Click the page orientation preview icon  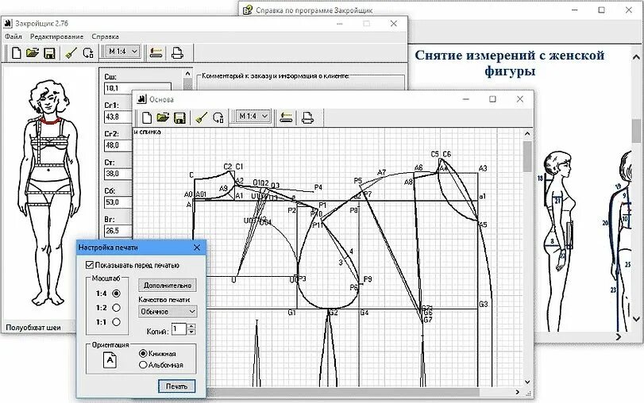point(110,360)
